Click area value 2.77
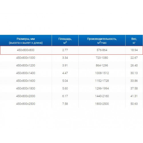This screenshot has width=143, height=143. click(x=65, y=50)
